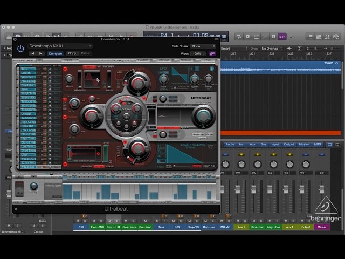Select the Output mixer filter tab
This screenshot has width=345, height=259.
click(x=289, y=144)
